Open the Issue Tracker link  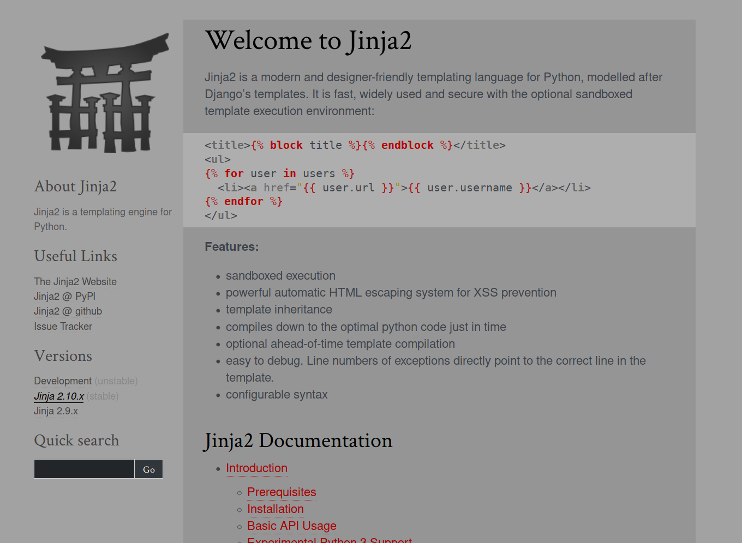63,327
